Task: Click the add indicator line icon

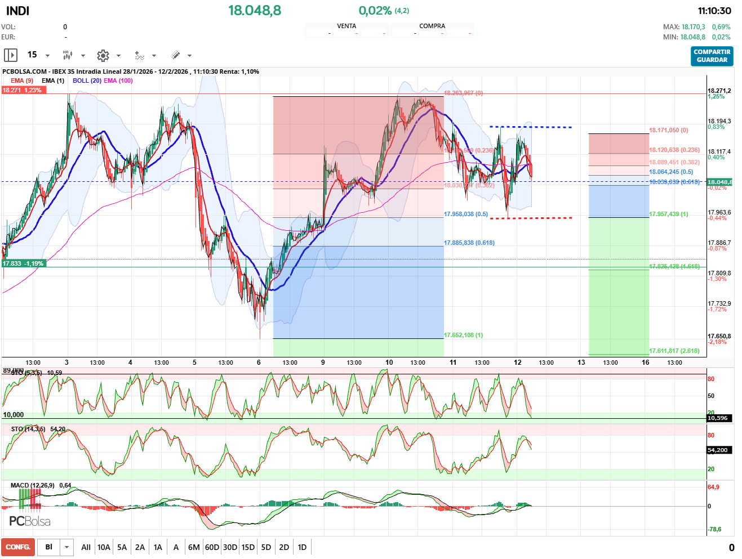Action: click(x=139, y=55)
